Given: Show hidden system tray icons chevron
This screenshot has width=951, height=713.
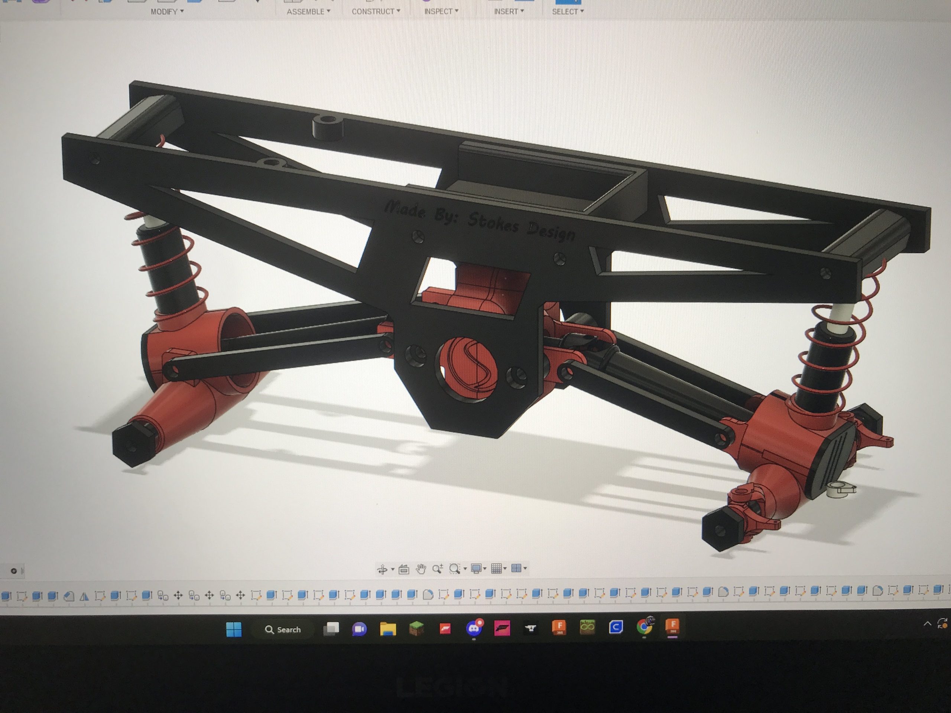Looking at the screenshot, I should 927,624.
